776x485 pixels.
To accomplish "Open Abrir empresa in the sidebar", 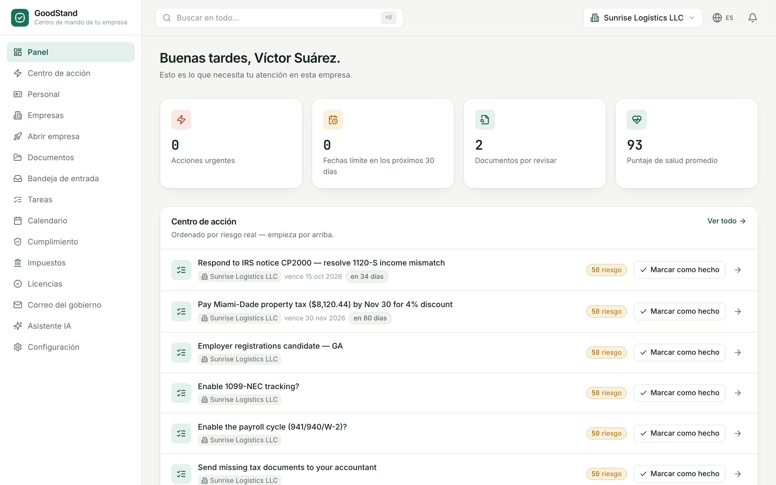I will [x=71, y=136].
